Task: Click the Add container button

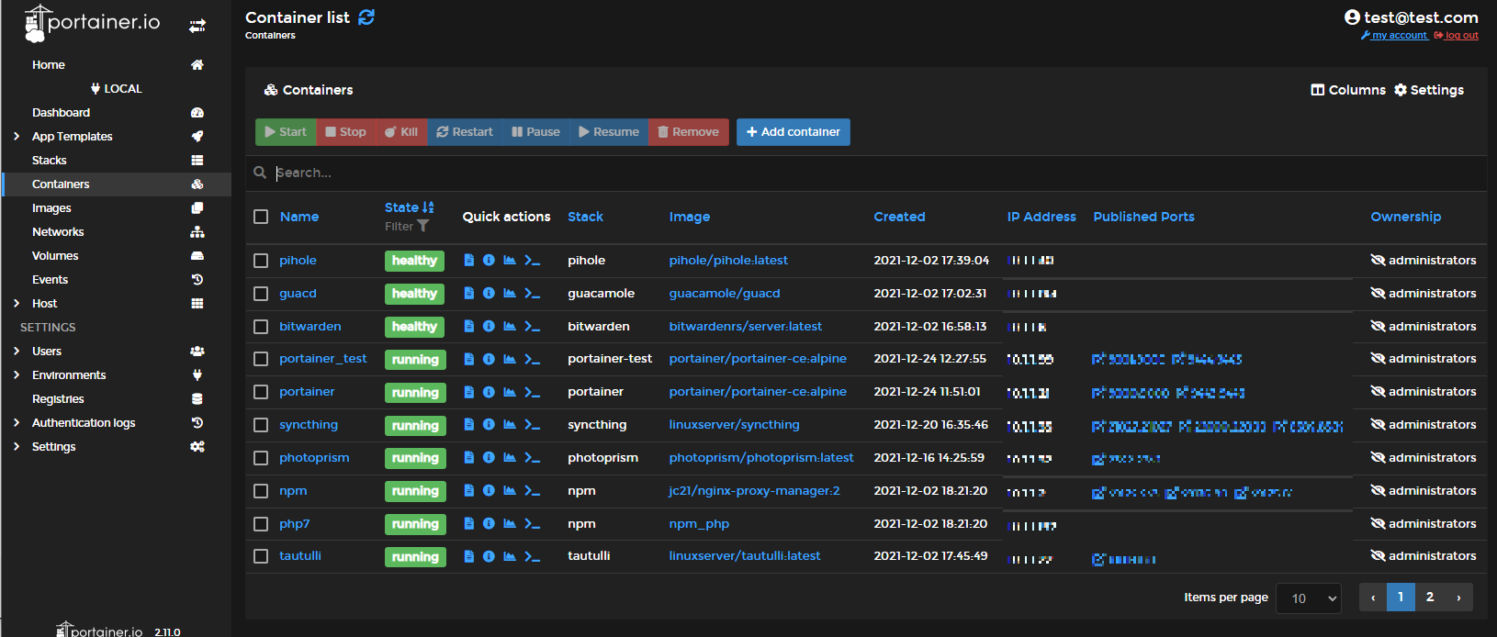Action: (x=794, y=132)
